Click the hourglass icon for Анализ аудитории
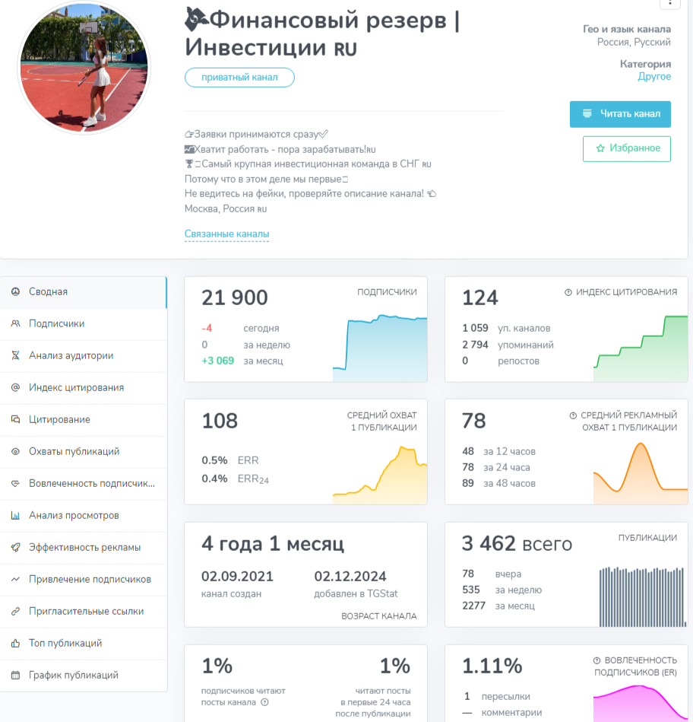Image resolution: width=693 pixels, height=722 pixels. [x=16, y=355]
